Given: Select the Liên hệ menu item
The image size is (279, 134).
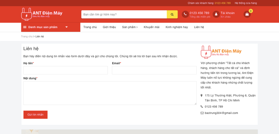Looking at the screenshot, I should [199, 27].
